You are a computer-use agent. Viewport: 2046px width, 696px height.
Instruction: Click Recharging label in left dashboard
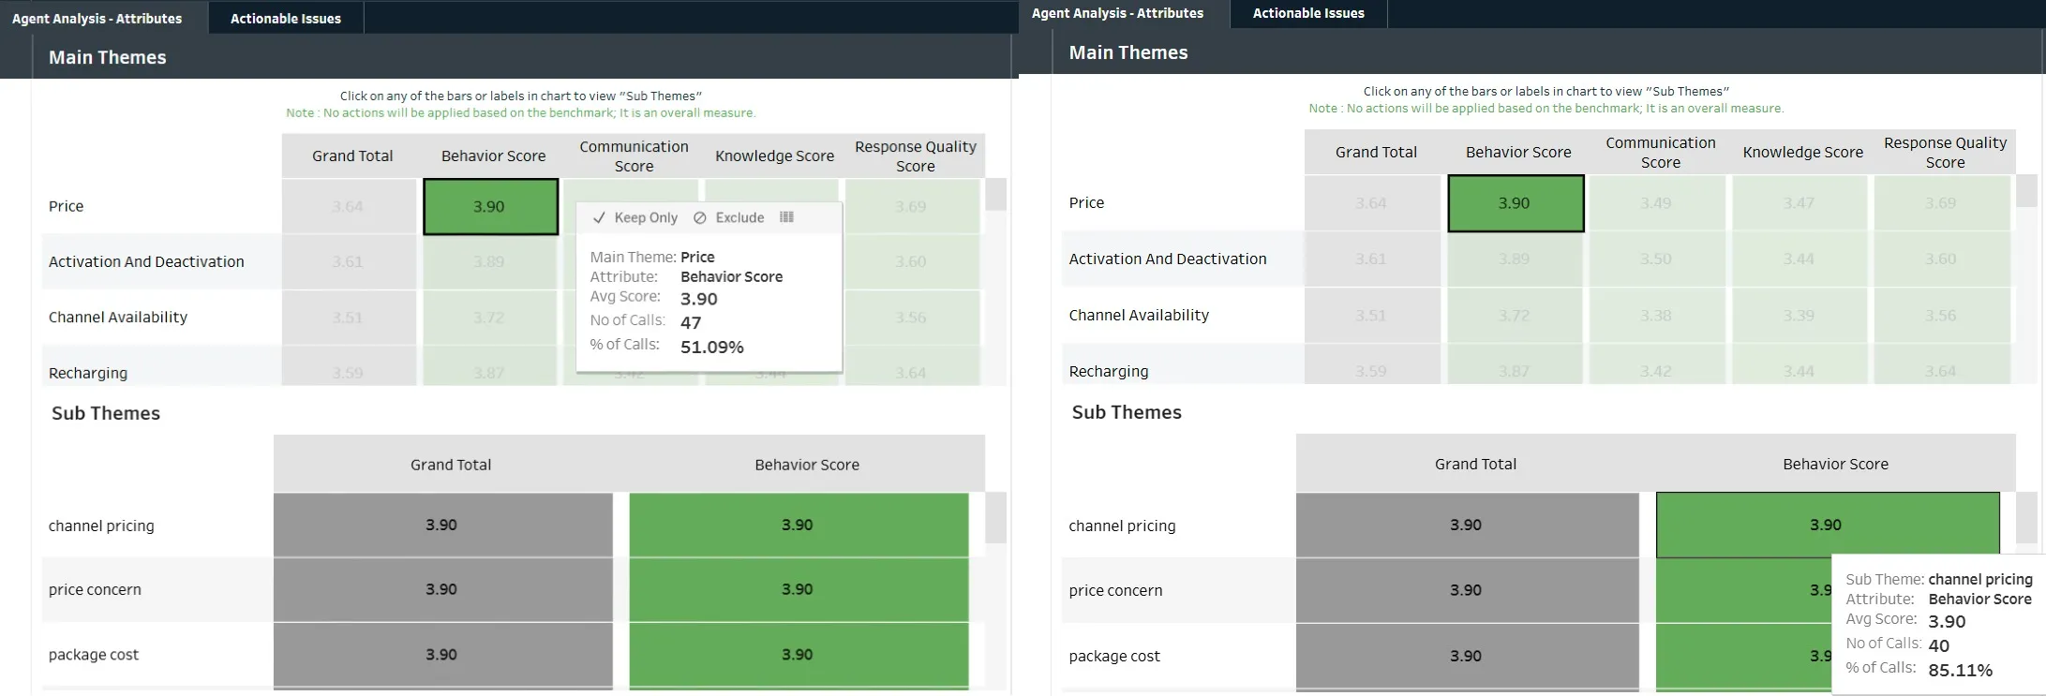coord(88,373)
